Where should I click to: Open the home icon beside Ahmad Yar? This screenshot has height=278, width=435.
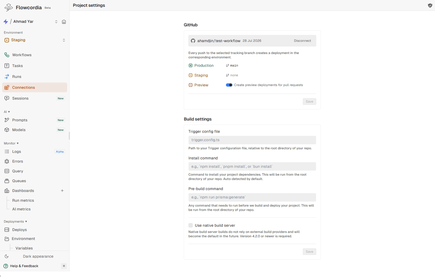(x=64, y=22)
